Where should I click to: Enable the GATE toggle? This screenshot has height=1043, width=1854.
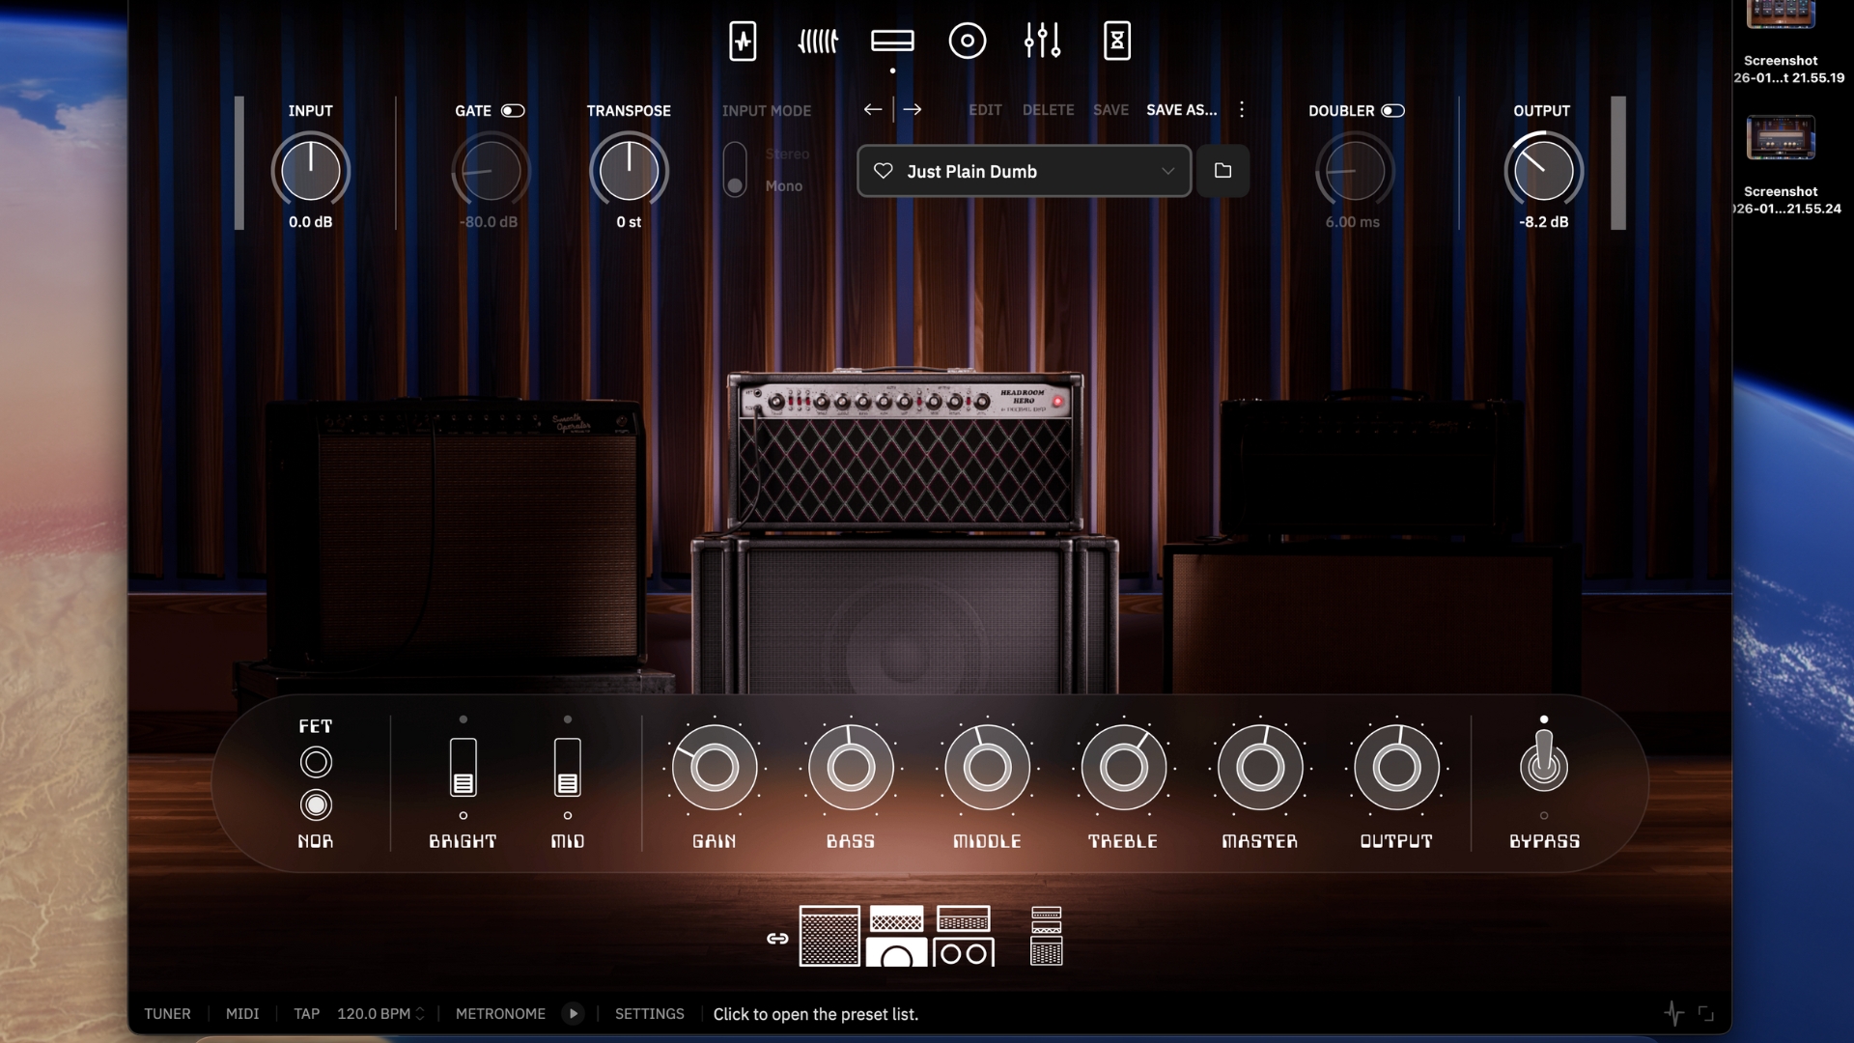(x=513, y=110)
